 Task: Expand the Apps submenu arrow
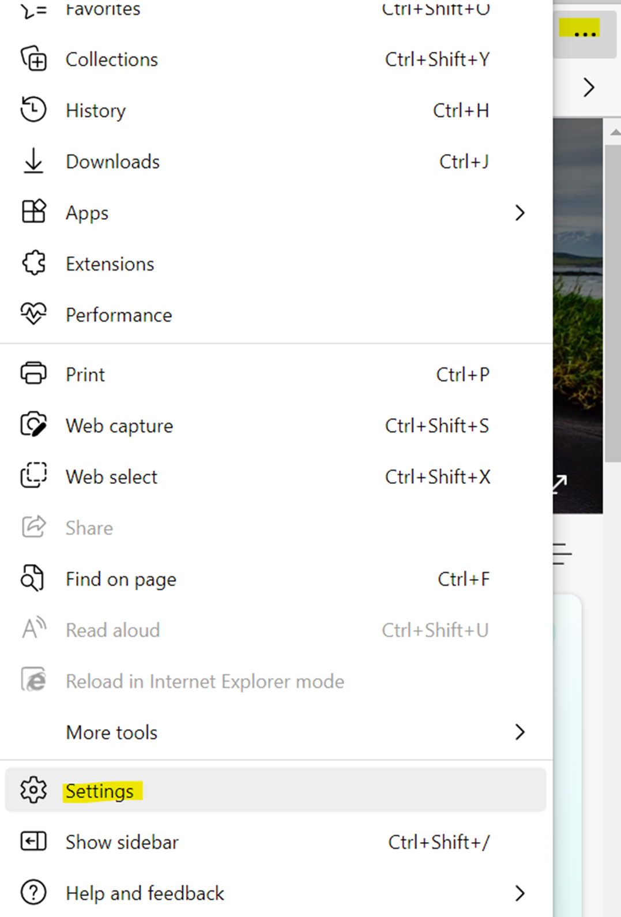pyautogui.click(x=520, y=213)
